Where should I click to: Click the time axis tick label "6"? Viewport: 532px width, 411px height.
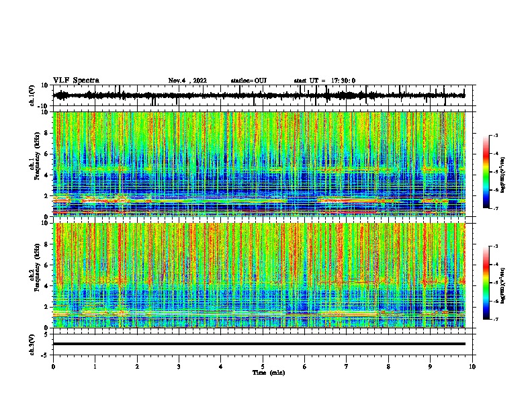[x=305, y=367]
